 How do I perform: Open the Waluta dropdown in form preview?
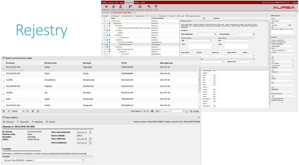(254, 56)
